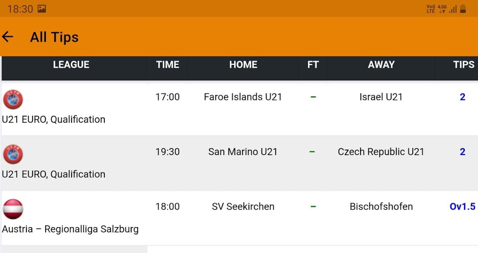
Task: Tap the signal strength icon
Action: pos(453,9)
